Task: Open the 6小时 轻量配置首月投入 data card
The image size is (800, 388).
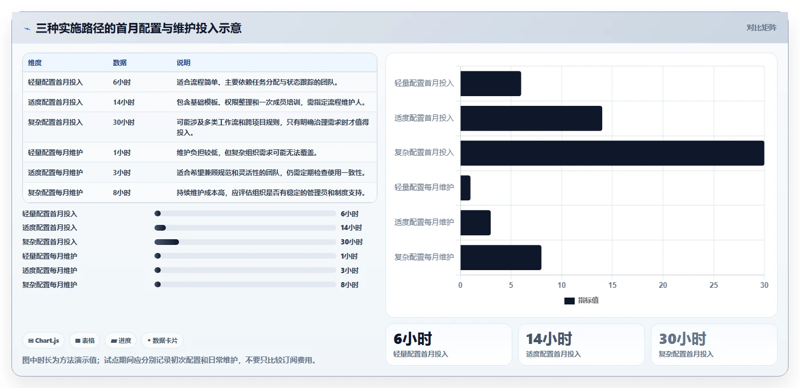Action: click(449, 345)
